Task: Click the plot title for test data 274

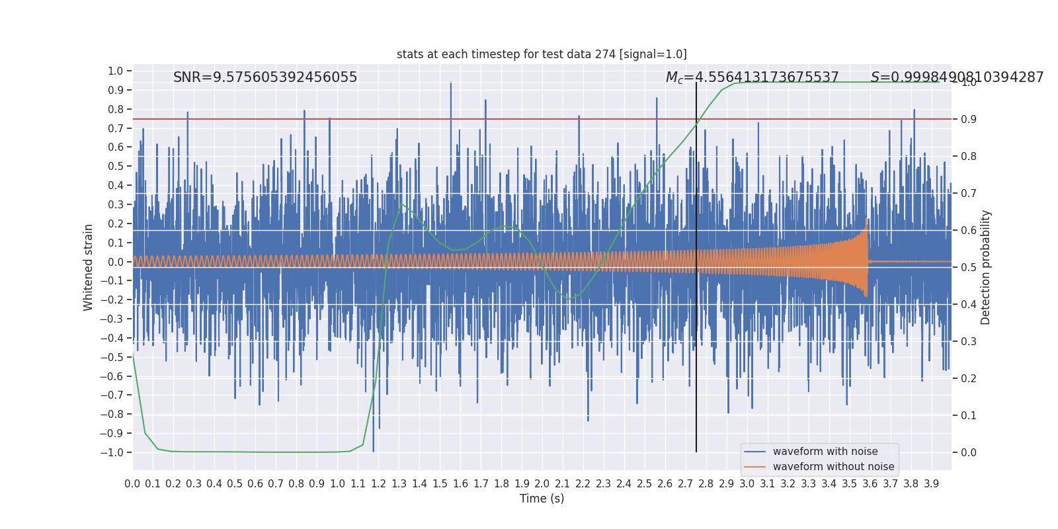Action: coord(542,54)
